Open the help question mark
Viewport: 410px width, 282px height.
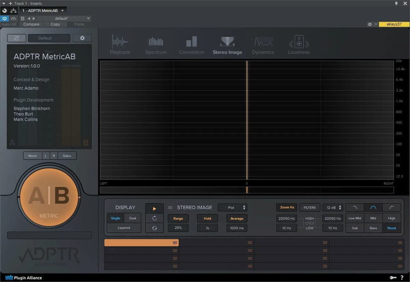(402, 278)
